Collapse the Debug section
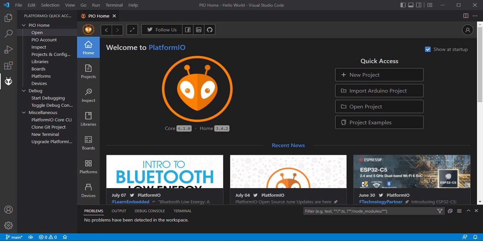The height and width of the screenshot is (241, 483). coord(23,91)
